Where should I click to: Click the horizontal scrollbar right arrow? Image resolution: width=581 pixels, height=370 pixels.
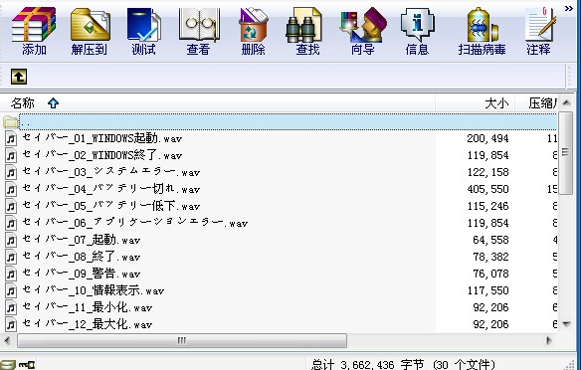[x=549, y=340]
